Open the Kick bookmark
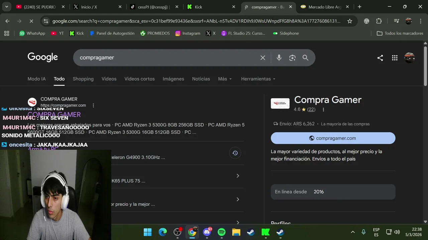428x240 pixels. tap(77, 33)
